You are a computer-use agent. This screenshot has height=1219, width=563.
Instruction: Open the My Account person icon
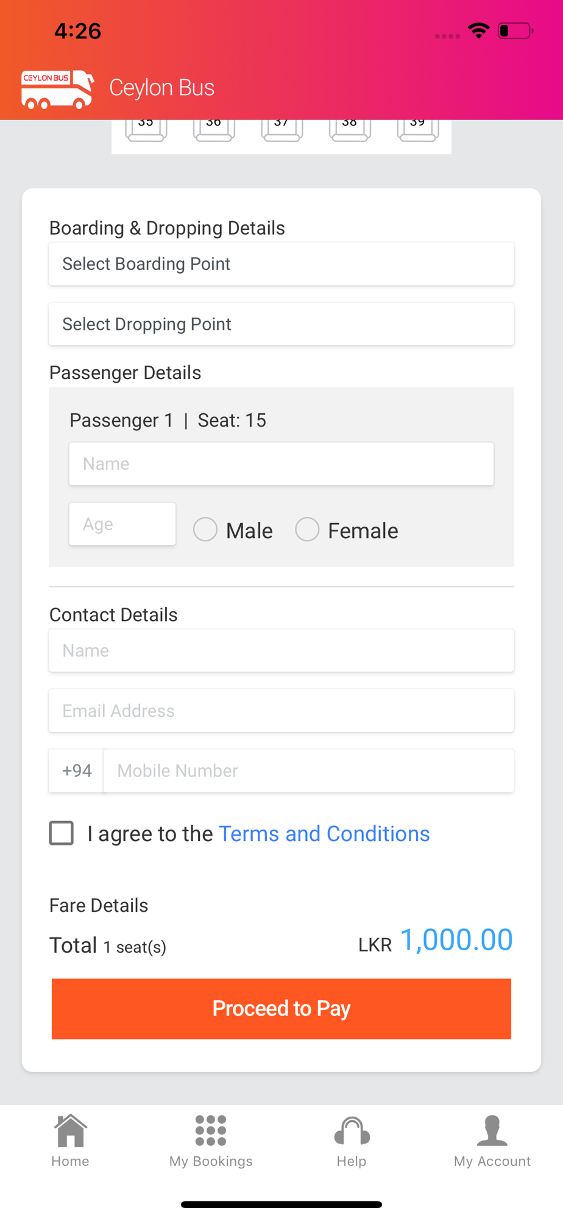tap(492, 1131)
